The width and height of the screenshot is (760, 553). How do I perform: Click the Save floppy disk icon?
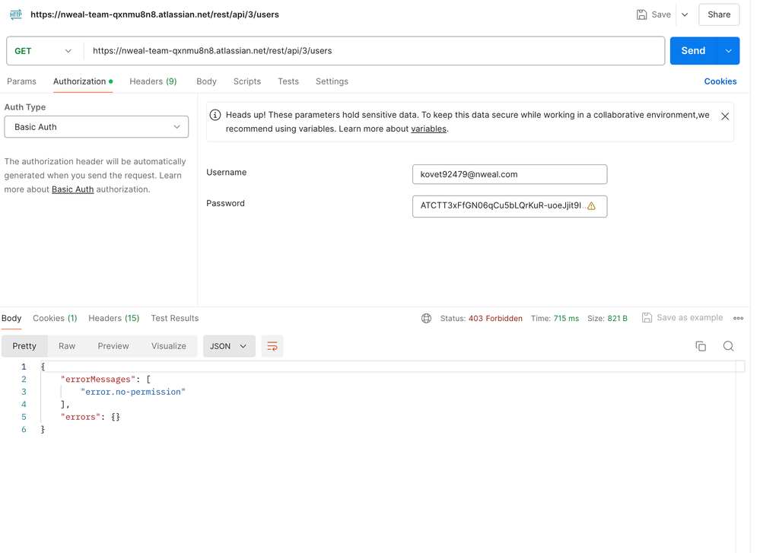(x=641, y=14)
